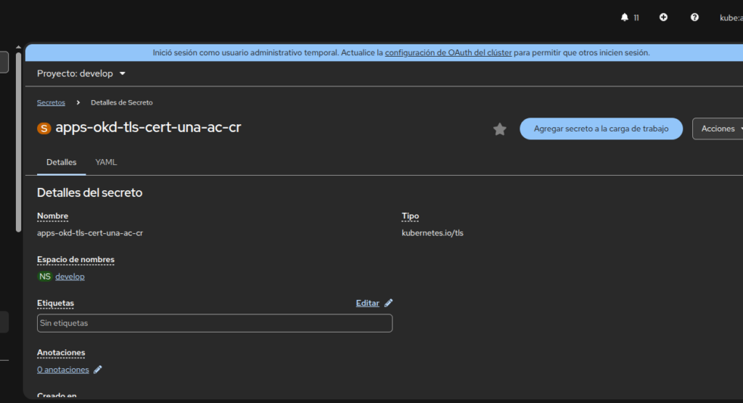Click Agregar secreto a la carga de trabajo
Image resolution: width=743 pixels, height=403 pixels.
(601, 129)
